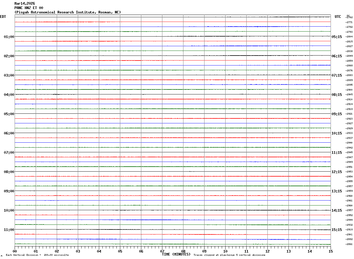
Task: Select the 02:00 EDT time label
Action: click(x=9, y=56)
